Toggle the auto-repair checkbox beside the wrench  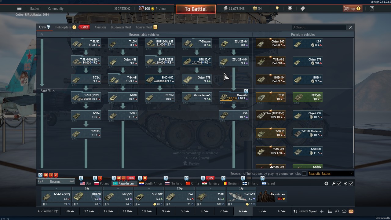point(339,183)
